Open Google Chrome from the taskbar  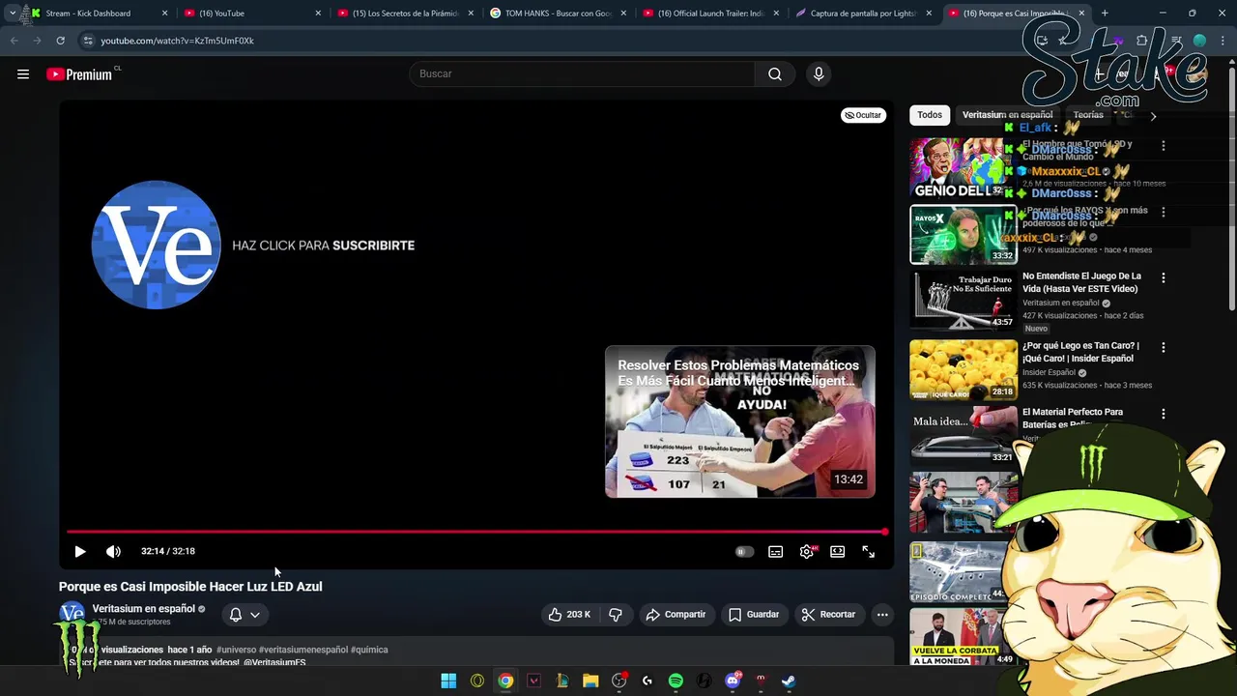point(505,681)
